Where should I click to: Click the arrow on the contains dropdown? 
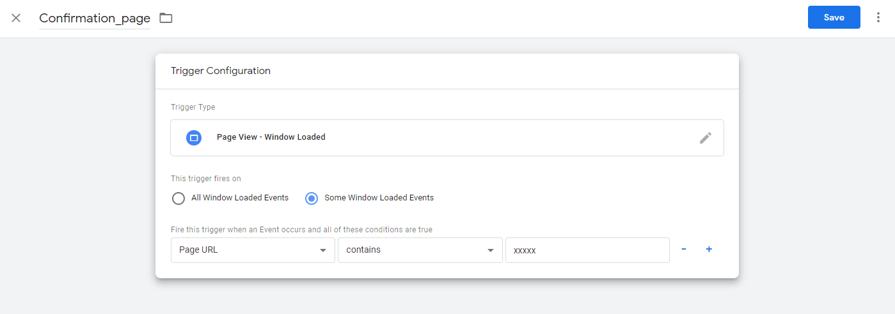491,250
